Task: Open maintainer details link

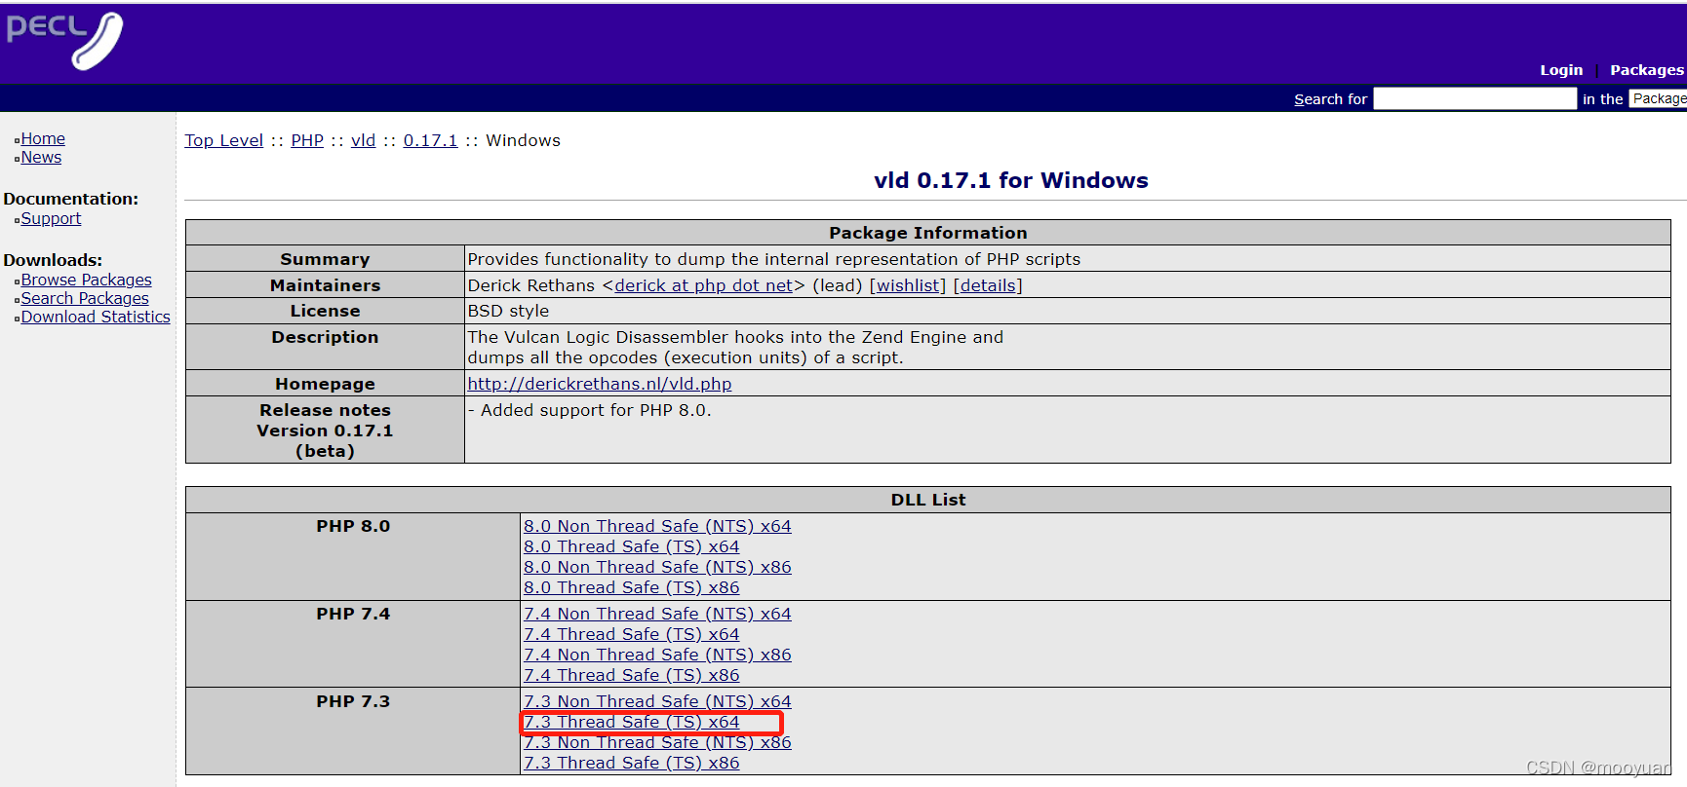Action: (988, 285)
